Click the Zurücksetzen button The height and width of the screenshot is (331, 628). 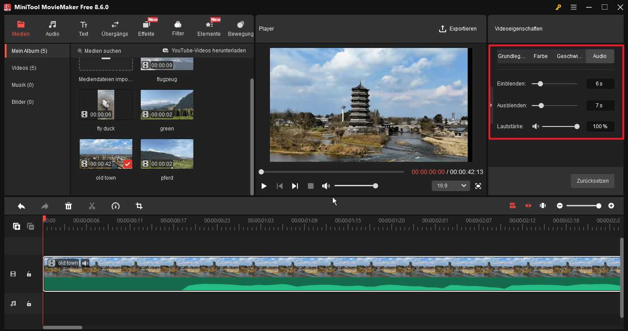pos(592,181)
